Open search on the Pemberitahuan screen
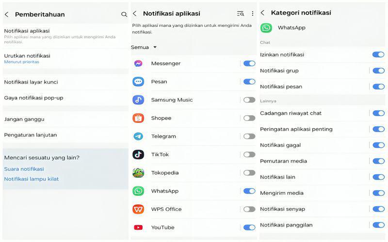Viewport: 388px width, 242px height. [x=124, y=15]
